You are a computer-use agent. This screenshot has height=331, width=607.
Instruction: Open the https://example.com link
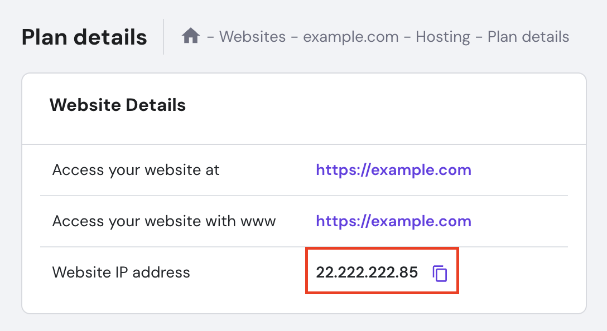(x=393, y=169)
